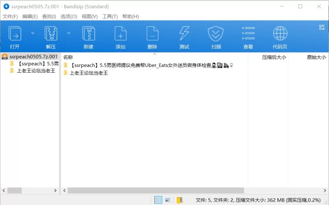Close the Bandizip window
The width and height of the screenshot is (329, 205).
[319, 7]
